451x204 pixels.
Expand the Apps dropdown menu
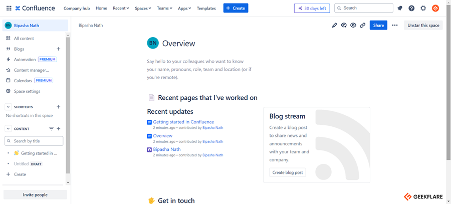184,9
